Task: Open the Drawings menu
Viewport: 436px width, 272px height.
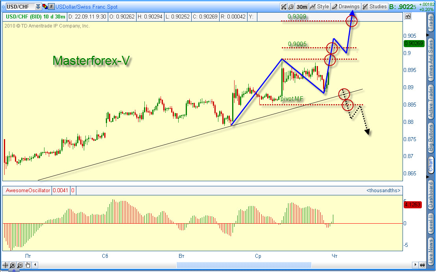Action: pos(345,7)
